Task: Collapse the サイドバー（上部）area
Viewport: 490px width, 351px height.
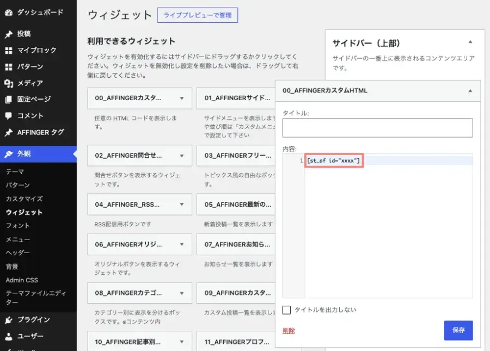Action: 470,42
